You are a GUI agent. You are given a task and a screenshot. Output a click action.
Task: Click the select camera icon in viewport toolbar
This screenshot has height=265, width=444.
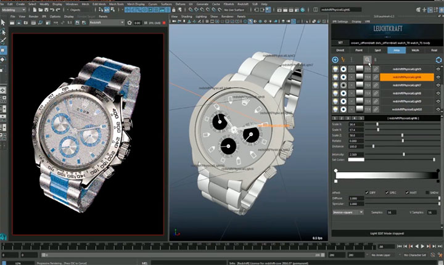[x=175, y=22]
